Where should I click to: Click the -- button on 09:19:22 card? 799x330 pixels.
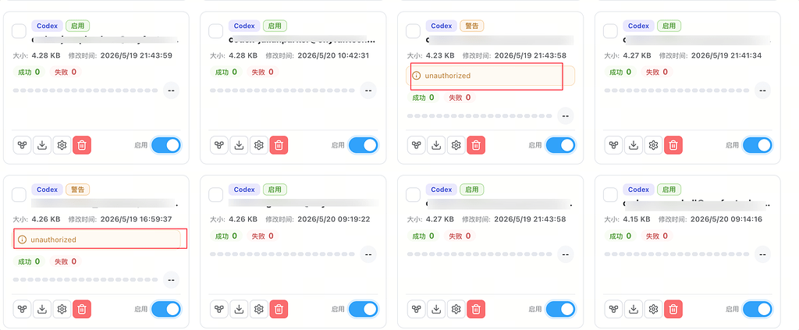click(x=368, y=254)
